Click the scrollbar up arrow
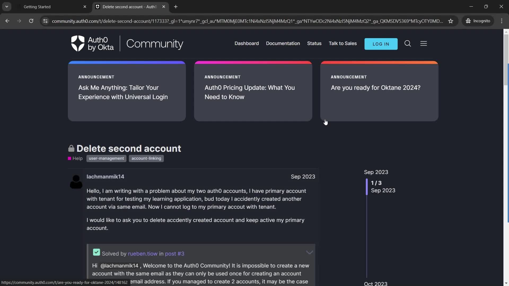Viewport: 509px width, 286px height. pyautogui.click(x=506, y=32)
